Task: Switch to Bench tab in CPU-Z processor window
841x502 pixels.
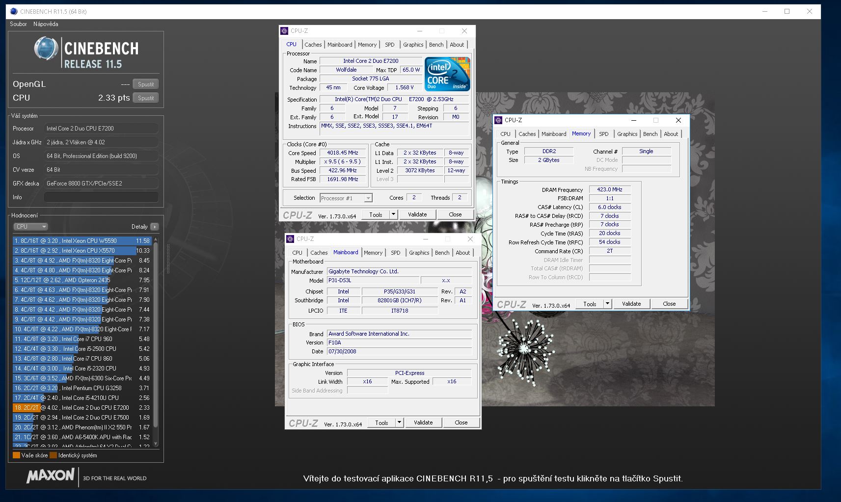Action: [436, 45]
